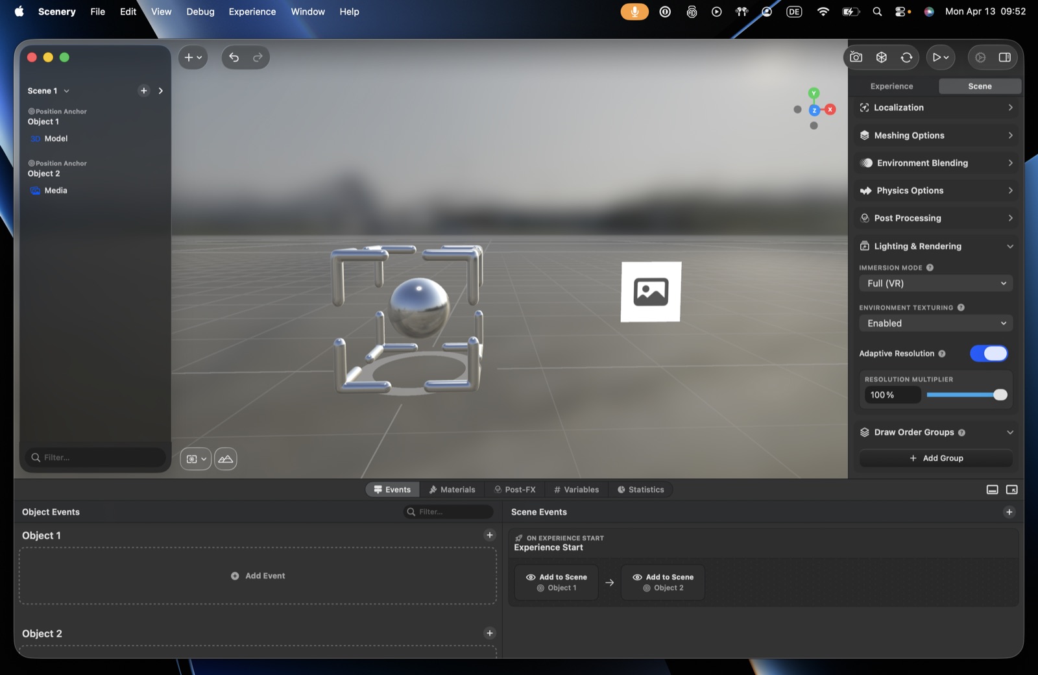Select the image placeholder in viewport

651,291
